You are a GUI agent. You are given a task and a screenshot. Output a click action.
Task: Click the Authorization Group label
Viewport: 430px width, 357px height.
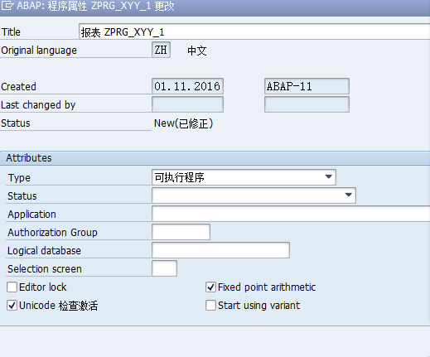52,233
